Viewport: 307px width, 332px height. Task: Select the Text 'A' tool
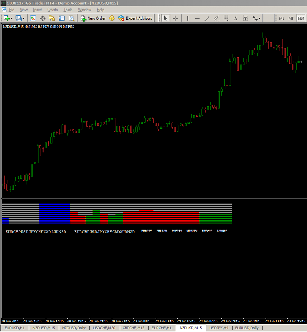tap(236, 19)
